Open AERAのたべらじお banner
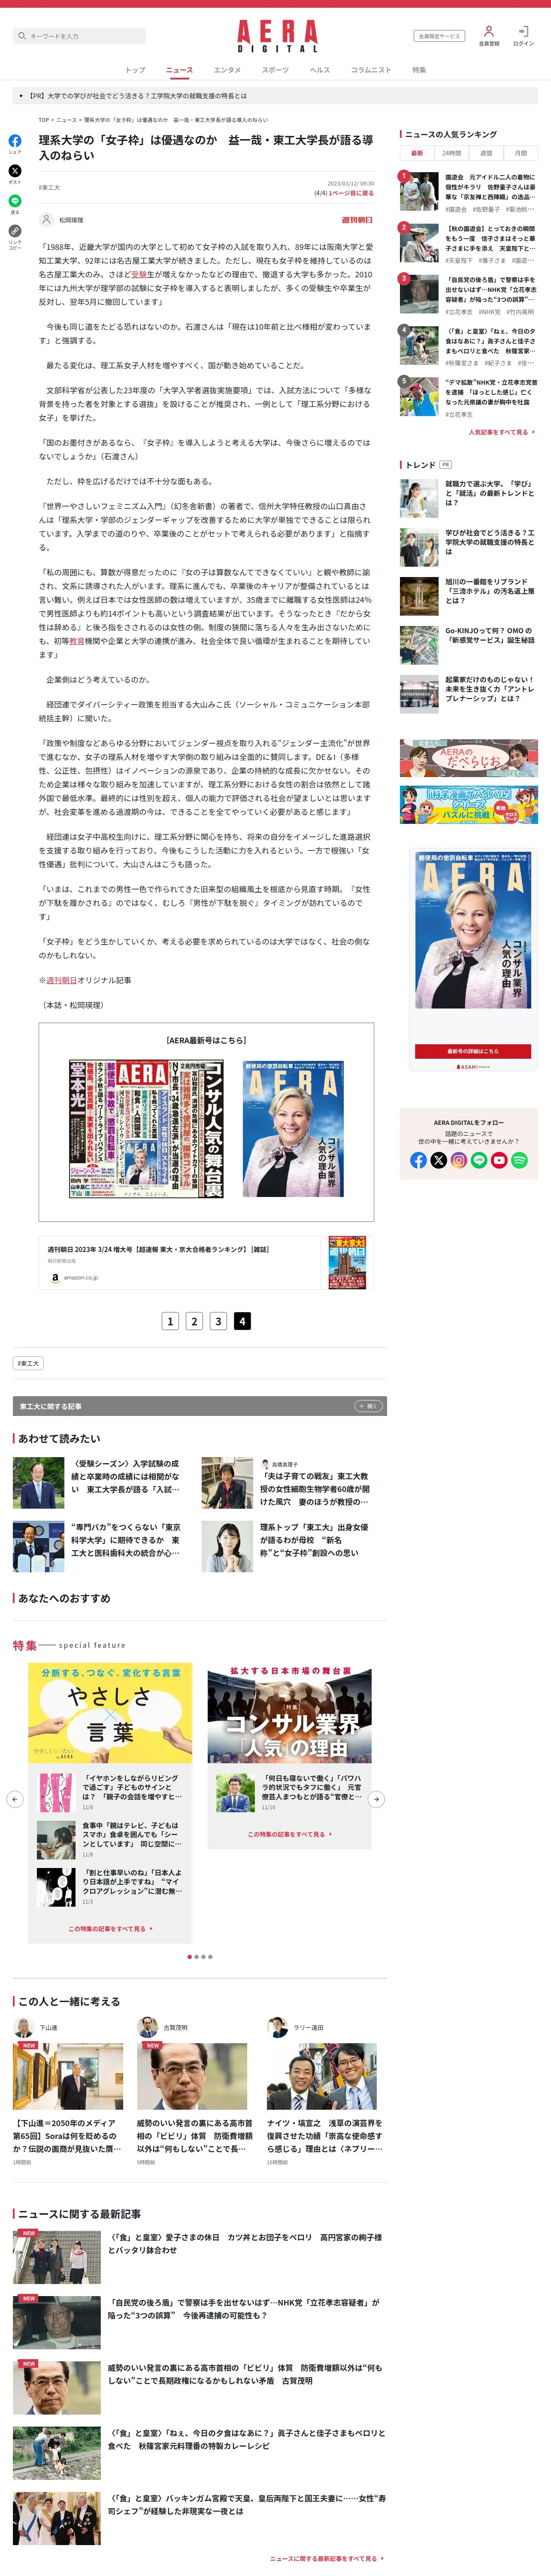The image size is (551, 2576). tap(469, 758)
